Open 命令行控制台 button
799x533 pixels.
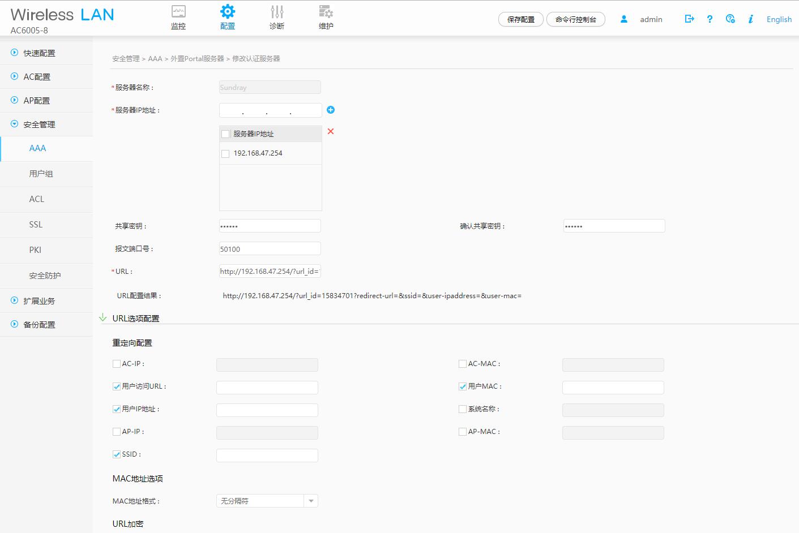[576, 19]
